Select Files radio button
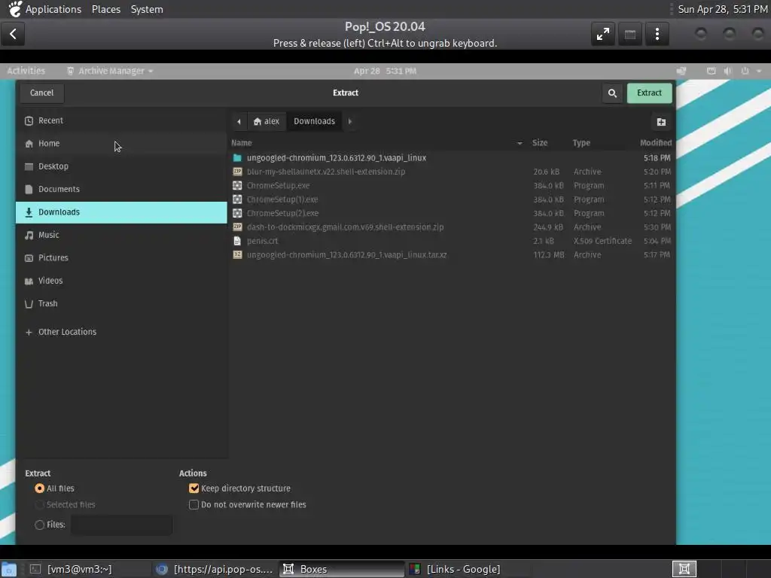The image size is (771, 578). 39,525
